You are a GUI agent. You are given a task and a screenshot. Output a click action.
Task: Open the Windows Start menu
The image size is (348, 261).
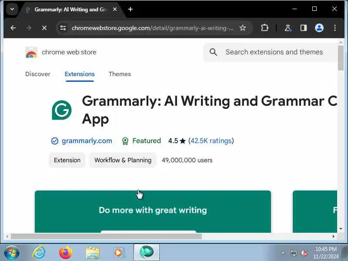(x=12, y=253)
